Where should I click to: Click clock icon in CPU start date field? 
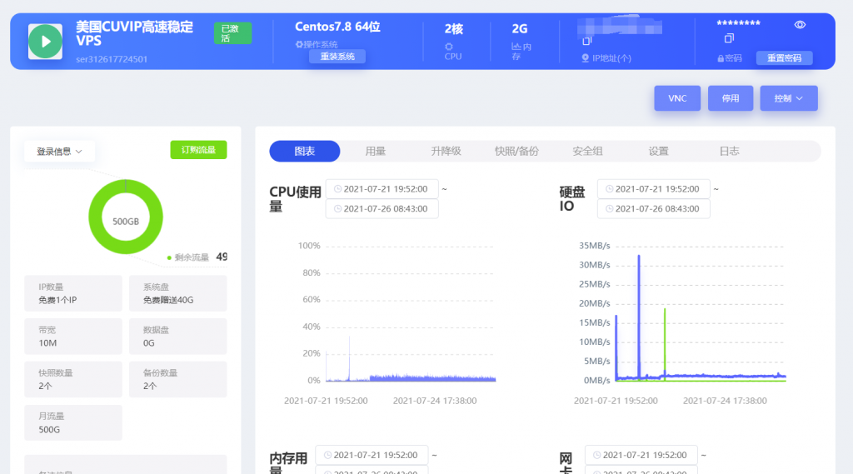337,189
